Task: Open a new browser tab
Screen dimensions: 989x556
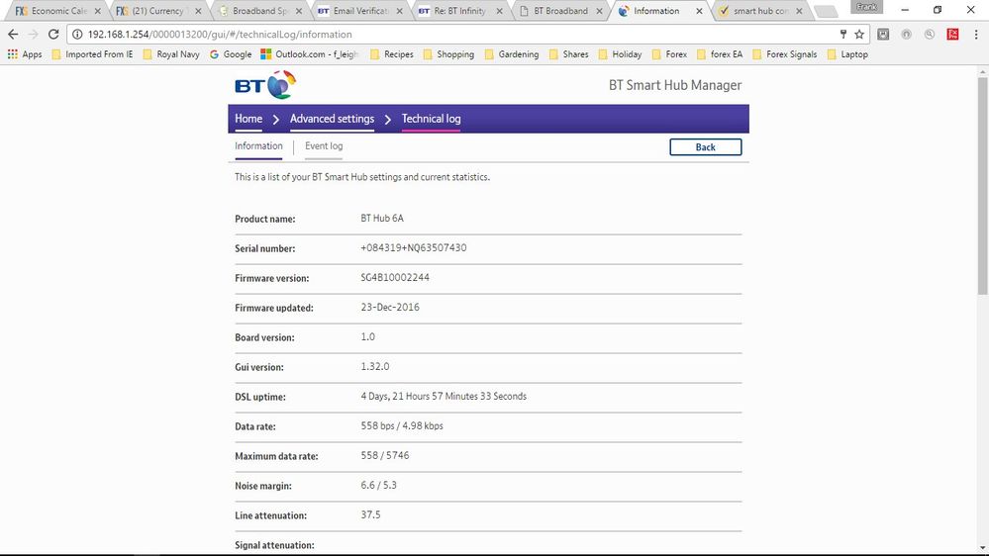Action: click(x=826, y=11)
